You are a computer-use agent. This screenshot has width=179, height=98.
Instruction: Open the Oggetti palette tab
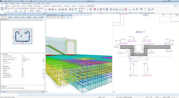coord(29,17)
